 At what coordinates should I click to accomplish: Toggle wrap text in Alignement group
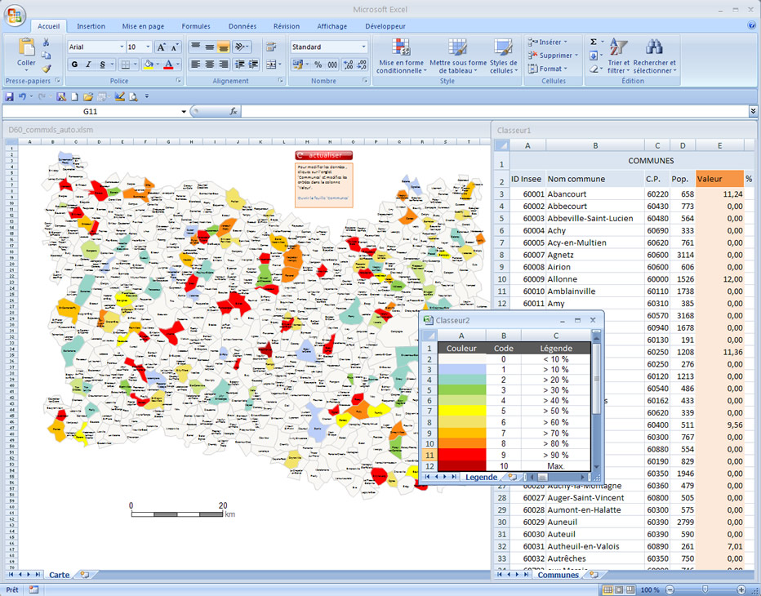271,47
